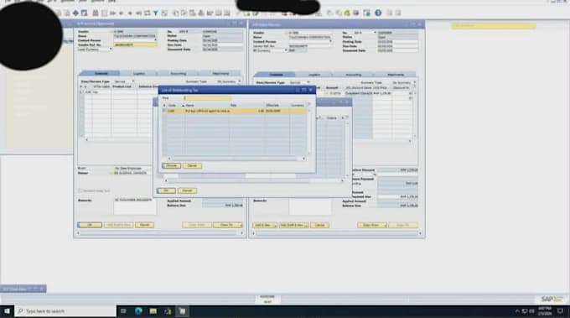This screenshot has height=318, width=570.
Task: Open Task View on the taskbar
Action: pyautogui.click(x=123, y=311)
